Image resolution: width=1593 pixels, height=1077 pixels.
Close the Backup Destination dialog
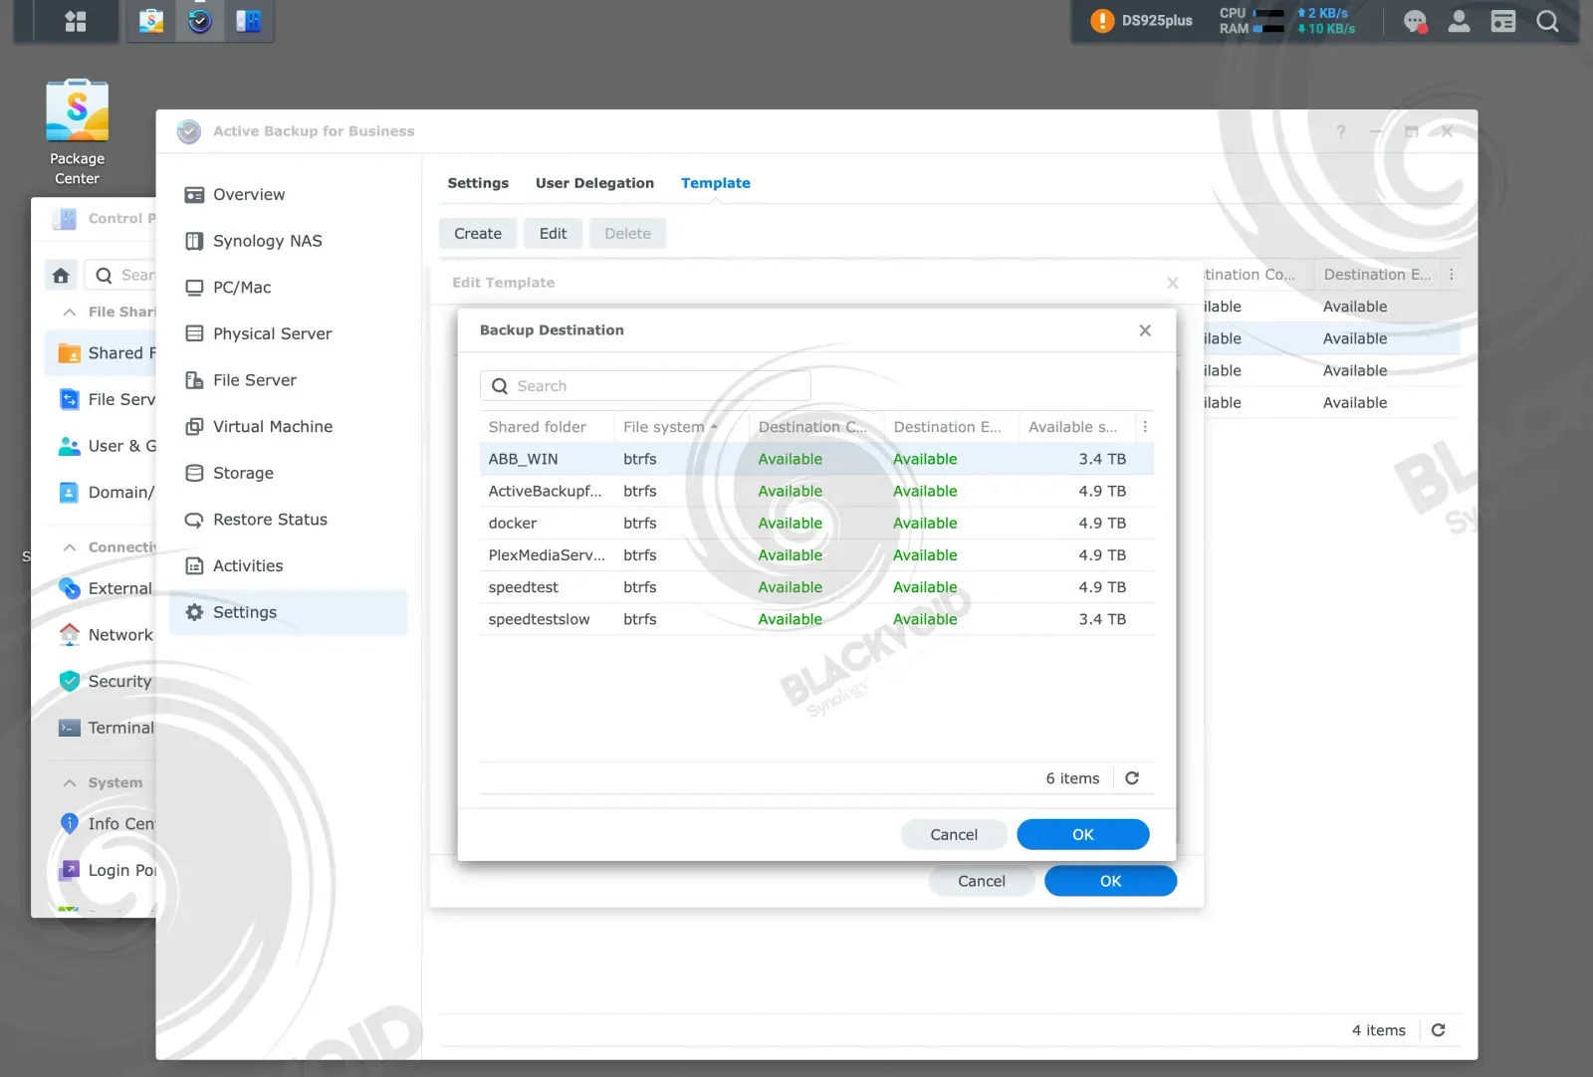[x=1145, y=330]
